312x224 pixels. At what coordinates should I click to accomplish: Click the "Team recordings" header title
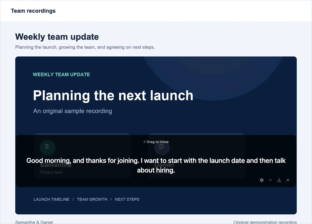[33, 11]
